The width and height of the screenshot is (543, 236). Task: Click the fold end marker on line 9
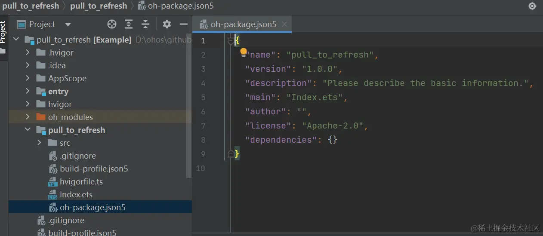231,154
